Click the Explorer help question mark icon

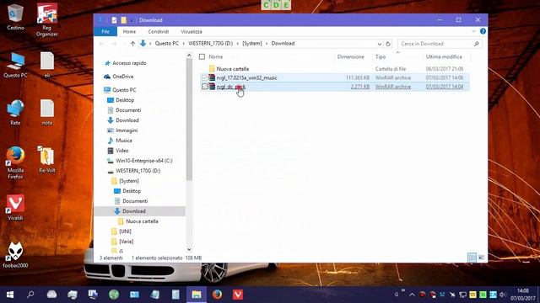[x=483, y=31]
